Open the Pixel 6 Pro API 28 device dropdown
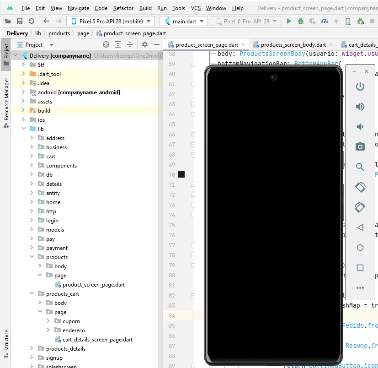The height and width of the screenshot is (368, 378). 111,21
